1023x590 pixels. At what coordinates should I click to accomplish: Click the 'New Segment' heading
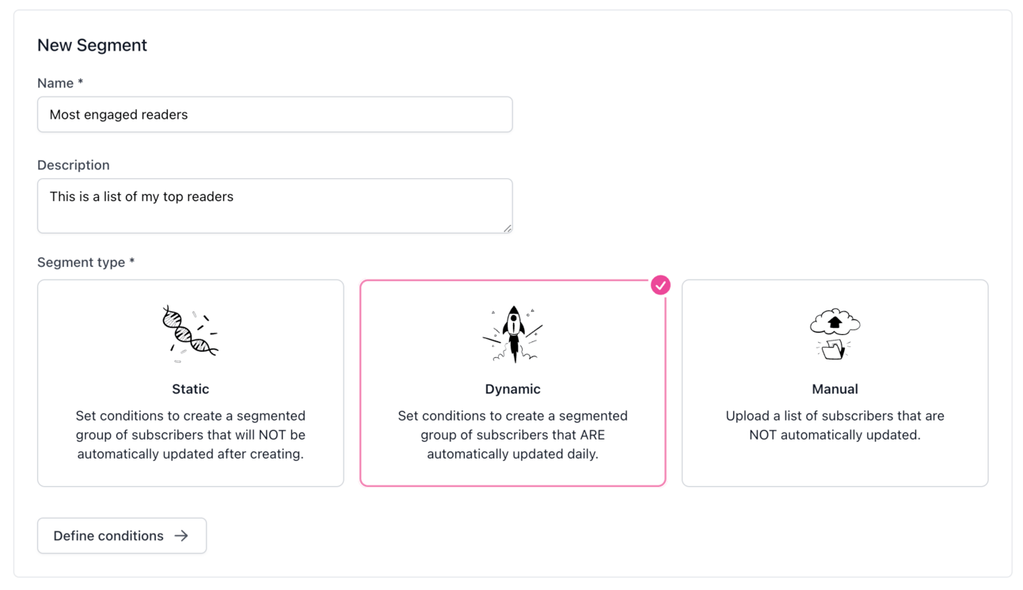(92, 45)
